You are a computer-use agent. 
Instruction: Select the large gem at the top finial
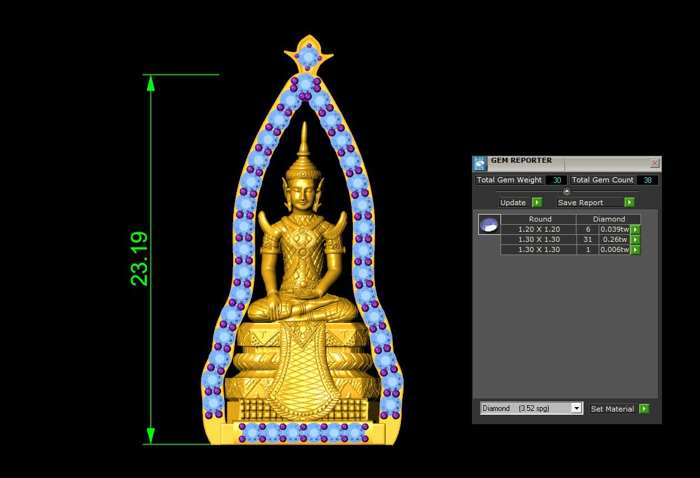point(308,56)
